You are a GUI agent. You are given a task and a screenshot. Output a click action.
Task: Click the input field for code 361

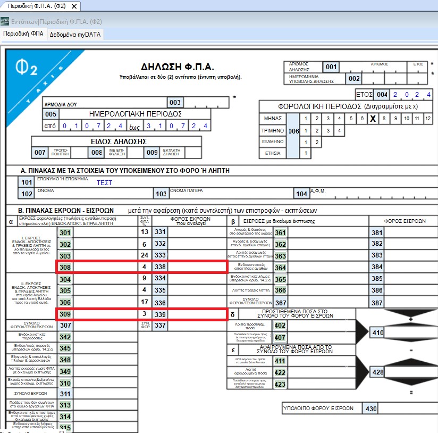[328, 232]
